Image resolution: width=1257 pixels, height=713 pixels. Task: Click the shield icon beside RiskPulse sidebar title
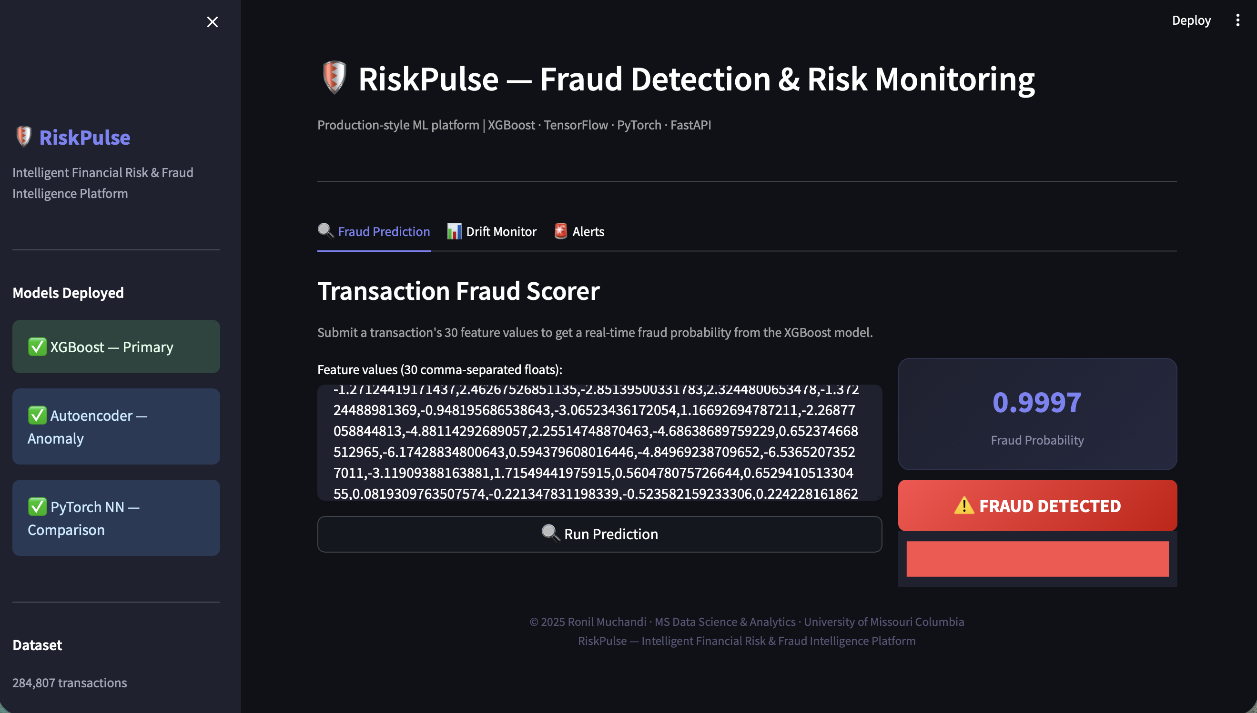23,137
